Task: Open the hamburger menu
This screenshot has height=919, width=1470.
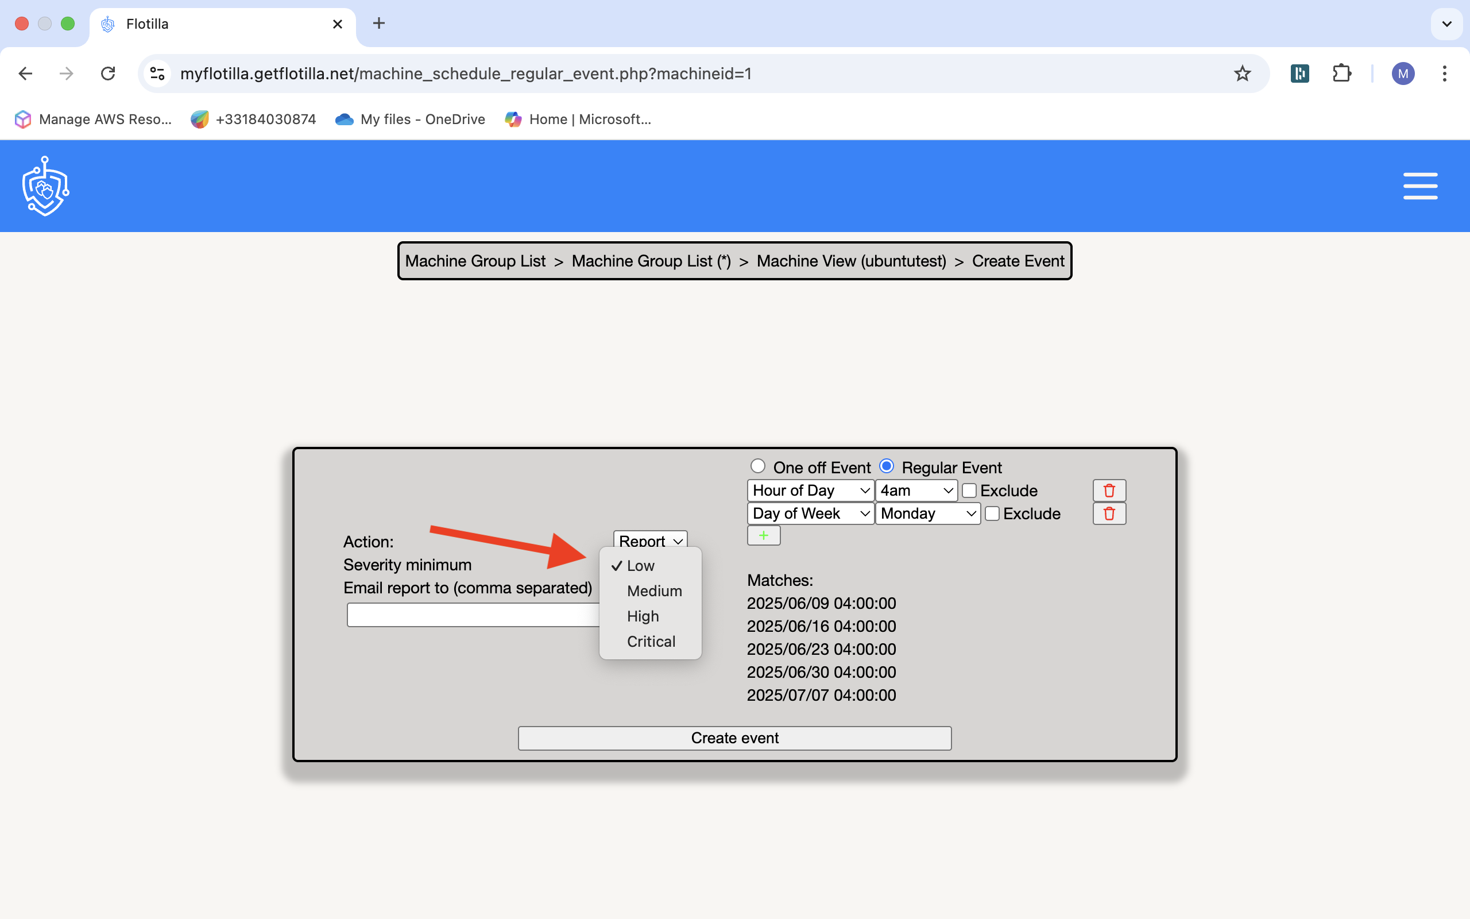Action: point(1419,186)
